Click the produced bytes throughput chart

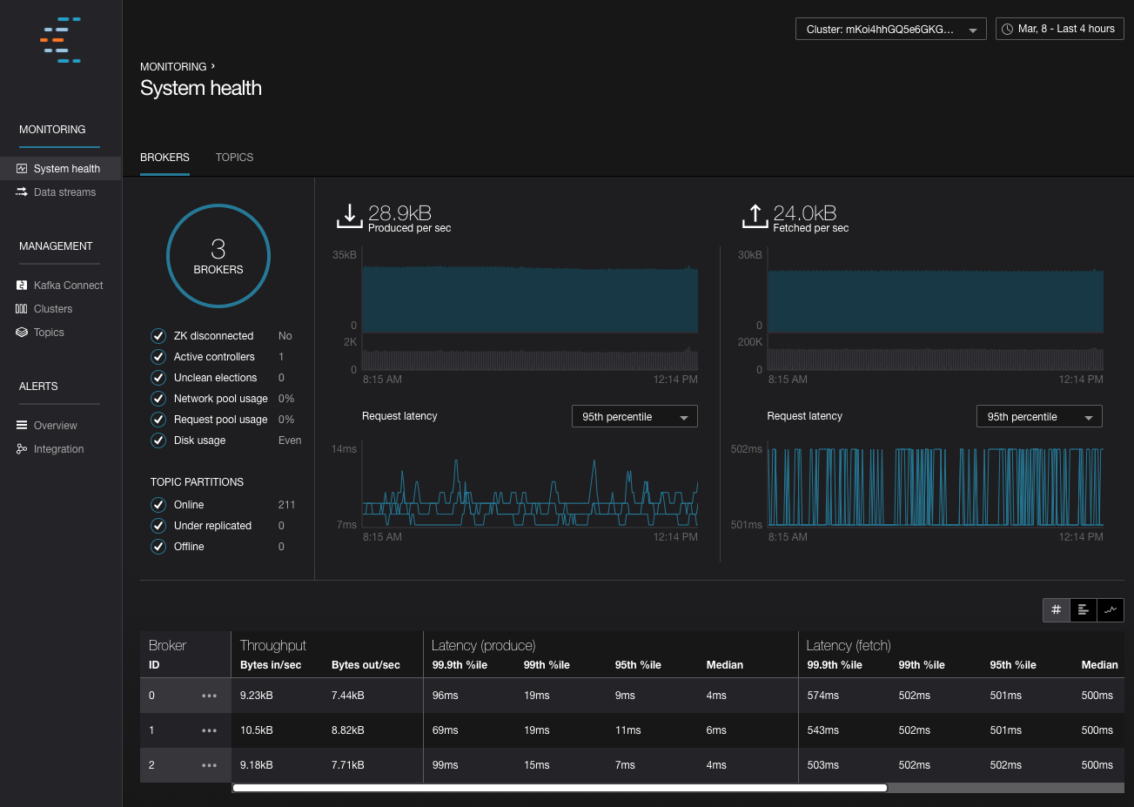pos(530,299)
